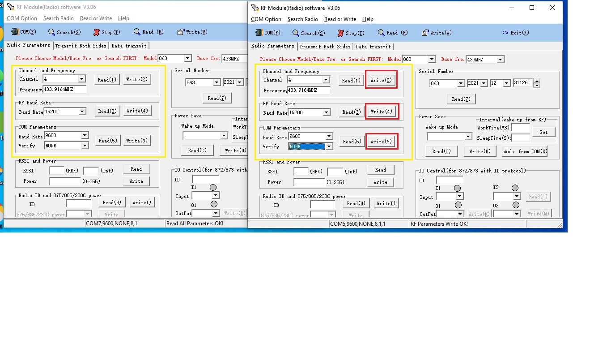Expand Channel dropdown in left window
The height and width of the screenshot is (344, 611).
[x=82, y=79]
